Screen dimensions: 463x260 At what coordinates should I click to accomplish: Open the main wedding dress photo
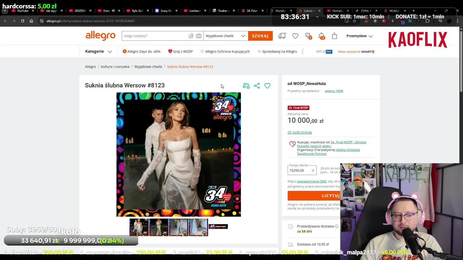(179, 155)
